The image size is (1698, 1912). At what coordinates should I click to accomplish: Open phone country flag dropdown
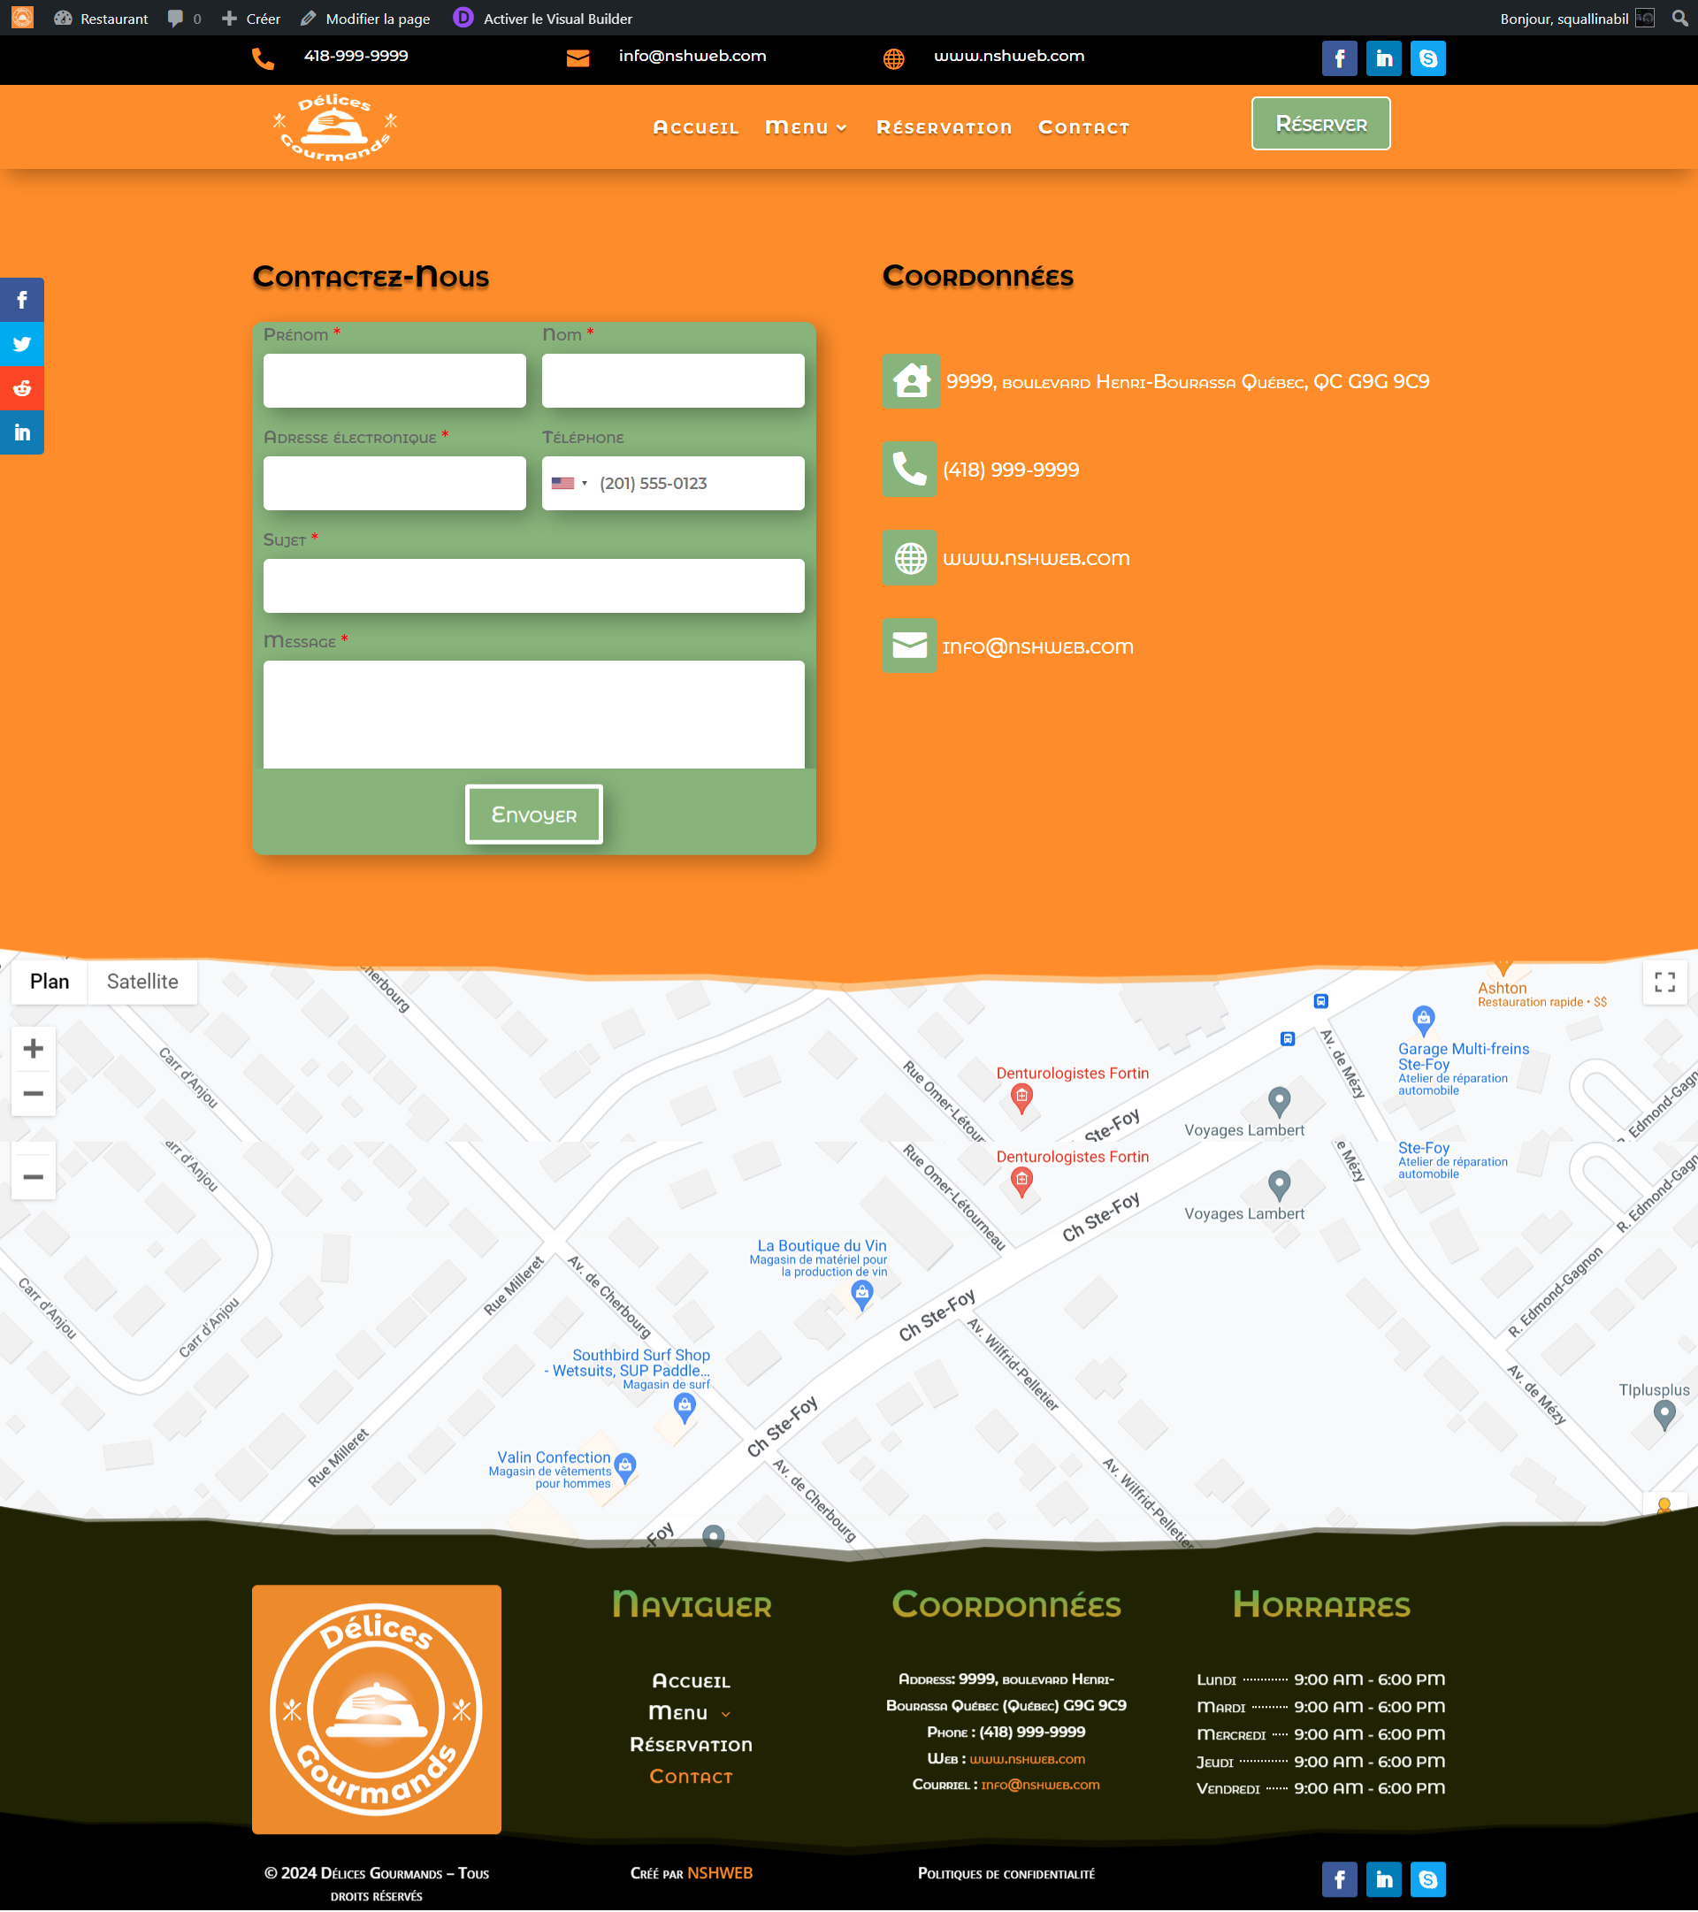coord(569,484)
